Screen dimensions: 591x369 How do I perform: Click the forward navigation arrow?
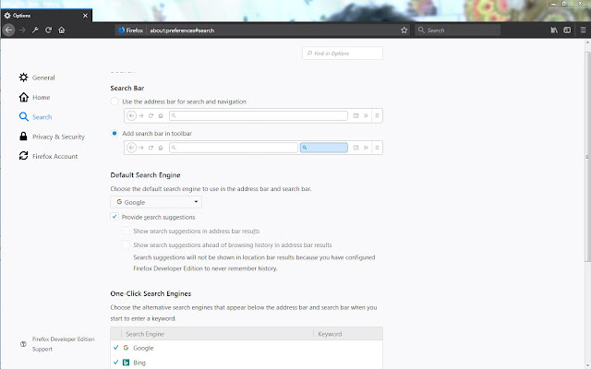pos(22,30)
